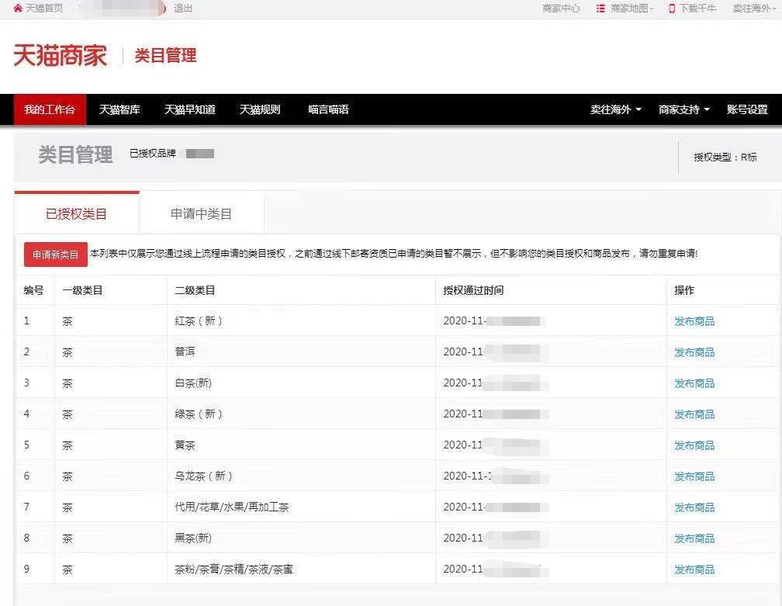Click 发布商品 for 绿茶（新）row
782x606 pixels.
[x=694, y=414]
